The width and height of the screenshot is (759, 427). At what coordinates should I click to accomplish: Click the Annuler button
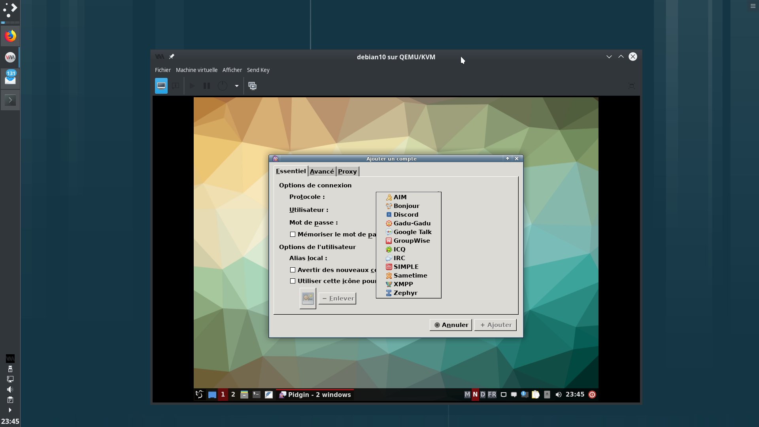tap(451, 325)
